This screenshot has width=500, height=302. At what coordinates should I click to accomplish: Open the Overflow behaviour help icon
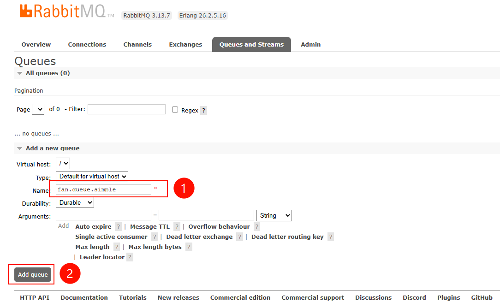pyautogui.click(x=257, y=227)
